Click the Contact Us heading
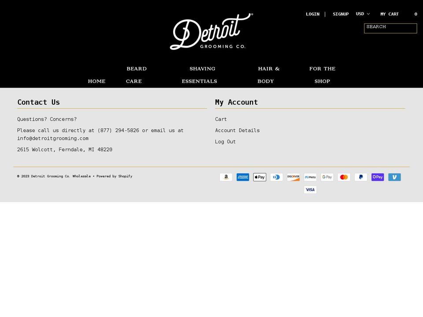The height and width of the screenshot is (317, 423). [39, 102]
